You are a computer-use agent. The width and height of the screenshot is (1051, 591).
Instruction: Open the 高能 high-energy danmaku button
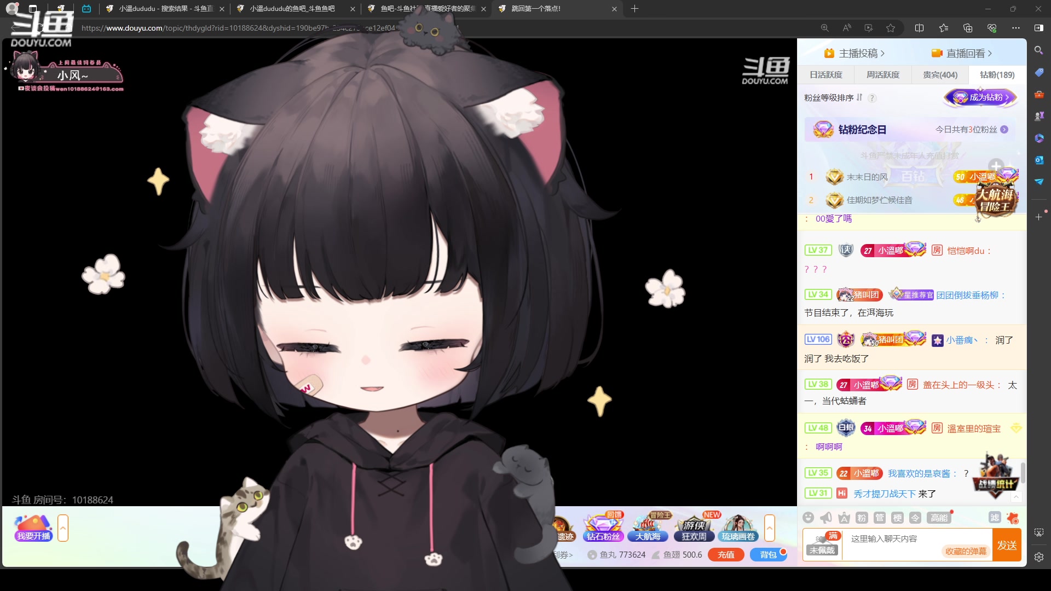939,518
